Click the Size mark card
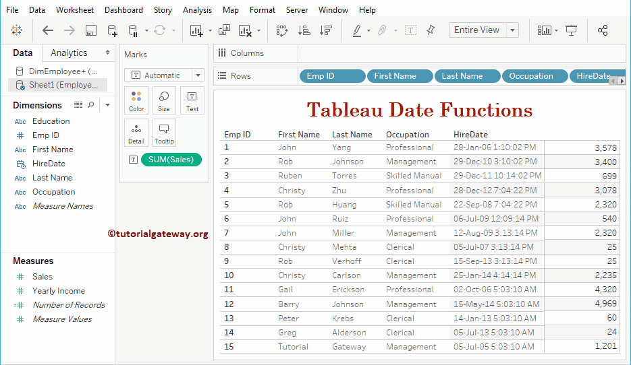This screenshot has width=631, height=365. point(164,100)
